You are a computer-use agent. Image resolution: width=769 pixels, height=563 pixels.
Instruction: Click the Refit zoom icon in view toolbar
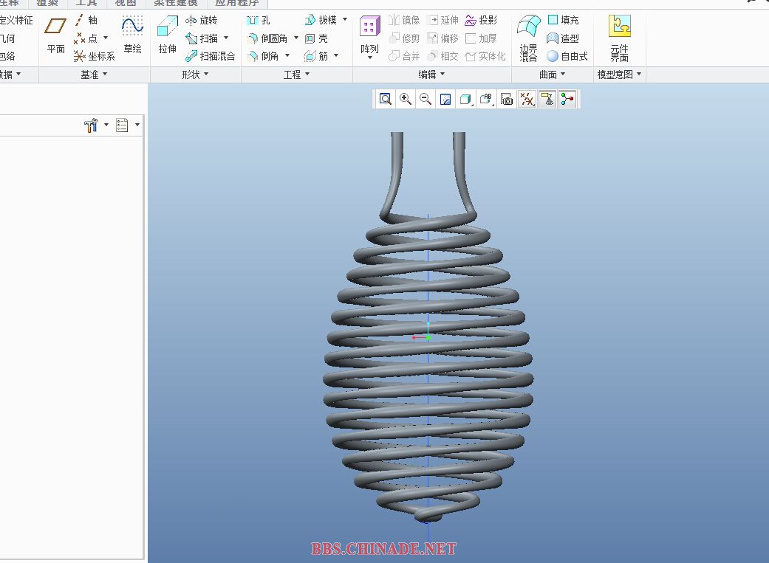click(386, 100)
